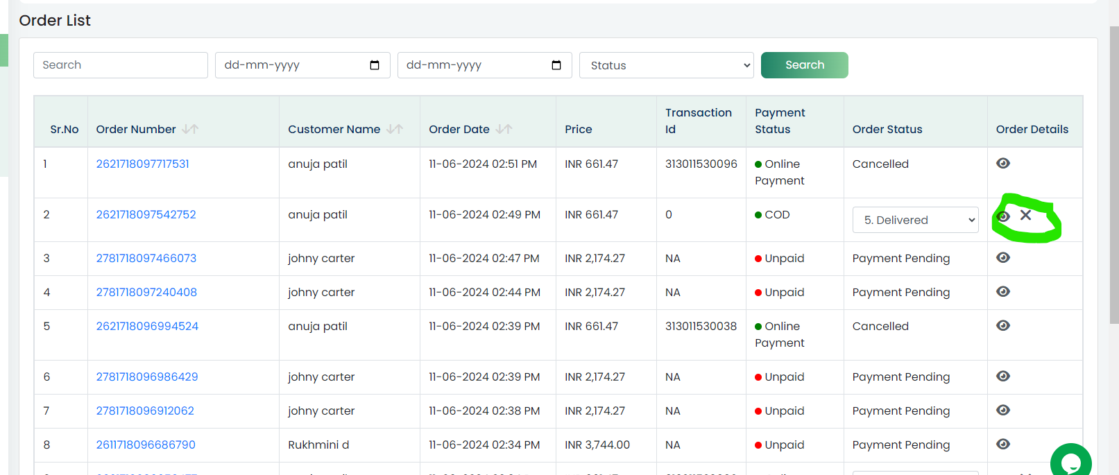This screenshot has width=1119, height=475.
Task: Click Unpaid status for order 2781718097466073
Action: pyautogui.click(x=780, y=258)
